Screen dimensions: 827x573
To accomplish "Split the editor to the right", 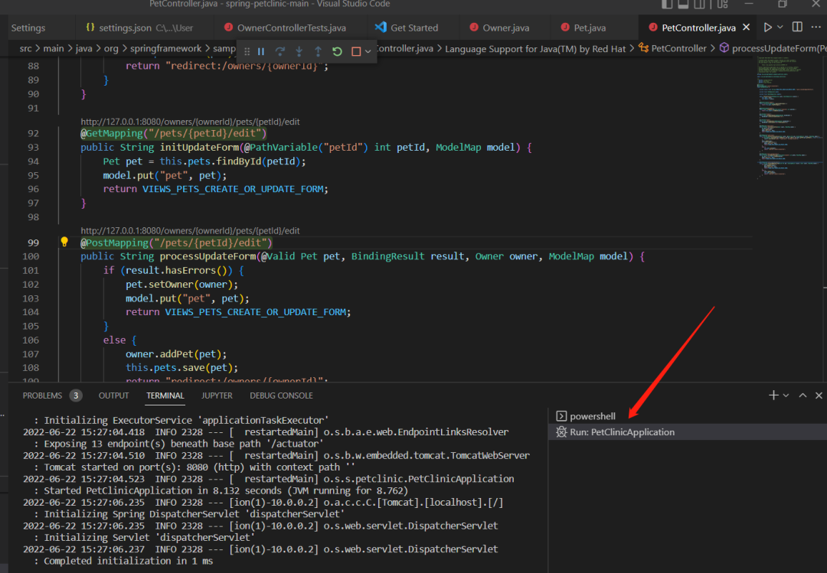I will pyautogui.click(x=797, y=27).
